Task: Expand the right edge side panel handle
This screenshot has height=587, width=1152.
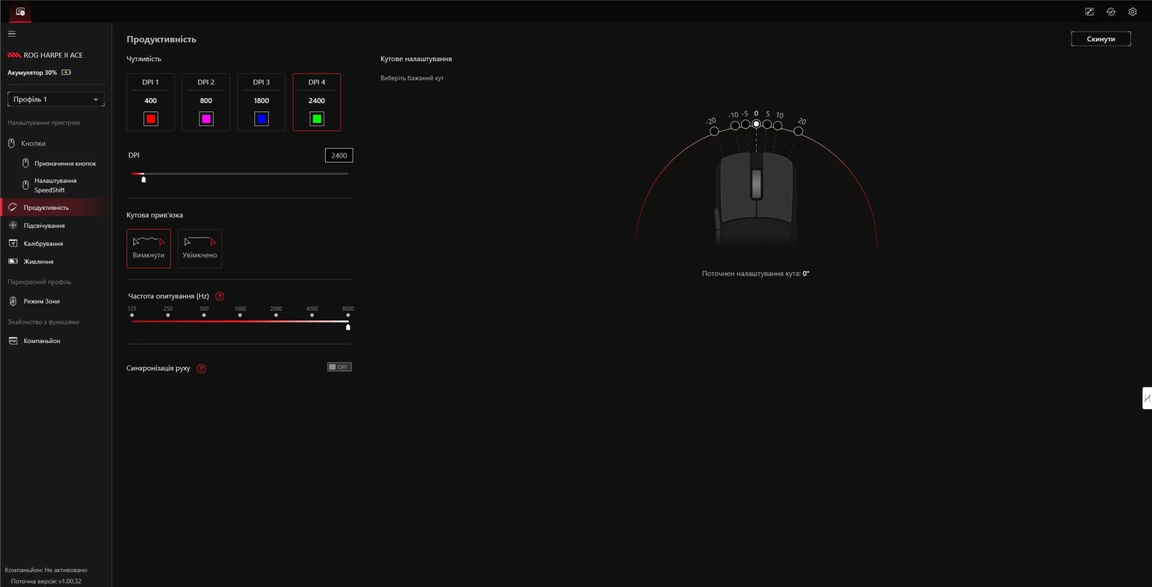Action: tap(1147, 398)
